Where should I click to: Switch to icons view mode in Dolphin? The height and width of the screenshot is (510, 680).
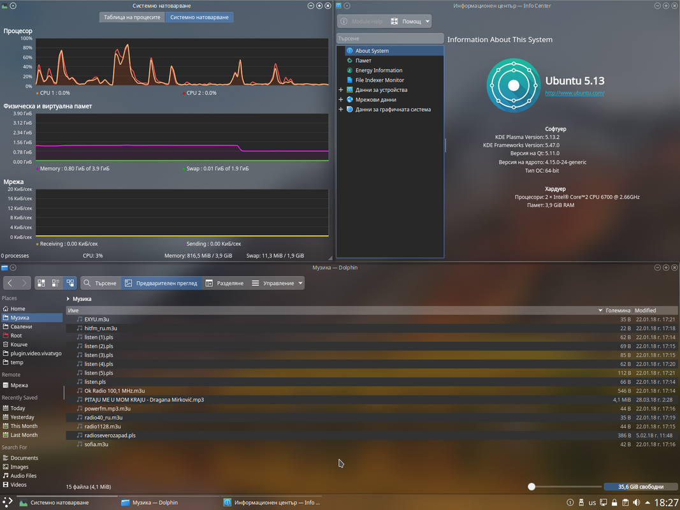[x=41, y=283]
